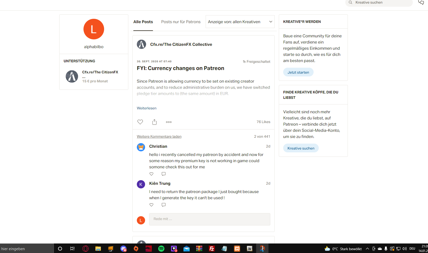Open the volume control in system tray
This screenshot has height=253, width=428.
[x=405, y=249]
